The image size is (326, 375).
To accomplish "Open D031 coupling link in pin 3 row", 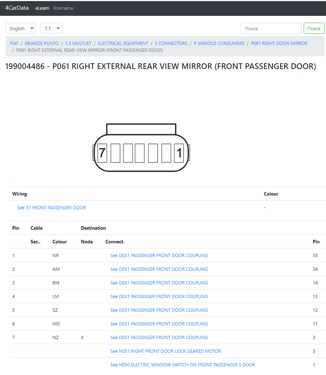I will (159, 283).
